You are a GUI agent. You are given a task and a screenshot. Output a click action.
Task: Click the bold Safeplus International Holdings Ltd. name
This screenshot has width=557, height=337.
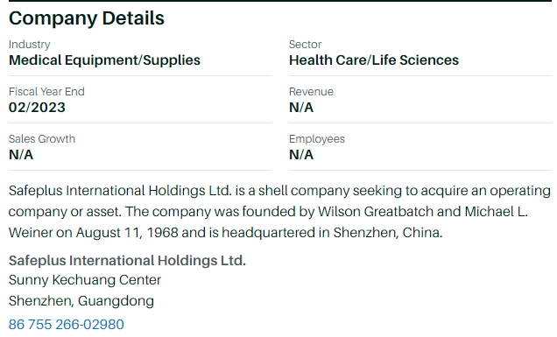pyautogui.click(x=127, y=261)
